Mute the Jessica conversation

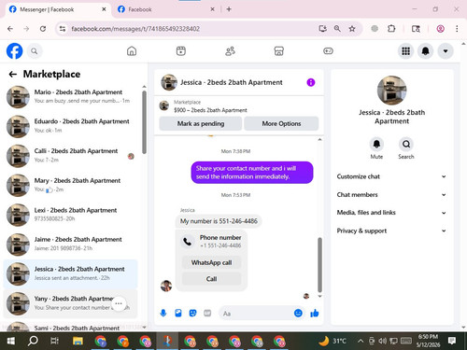(x=376, y=145)
